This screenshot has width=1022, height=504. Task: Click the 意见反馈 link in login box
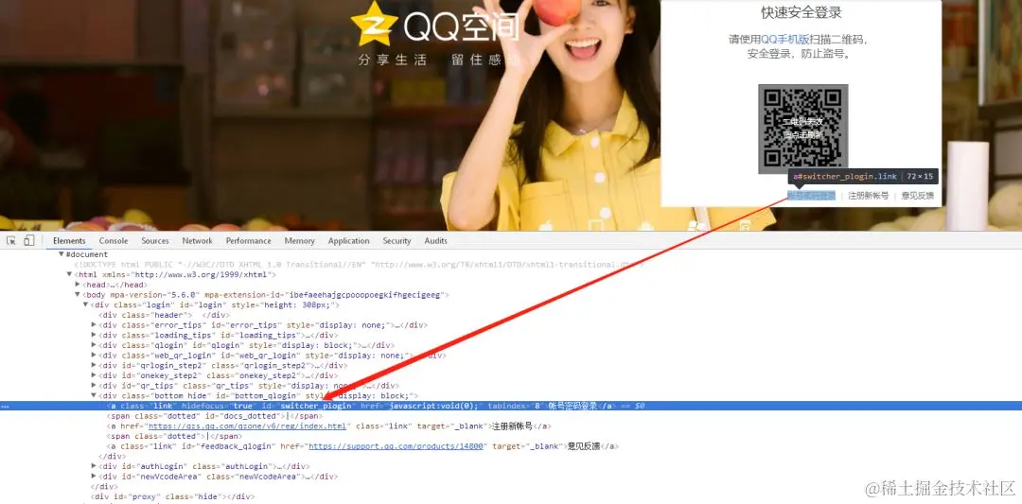click(918, 196)
